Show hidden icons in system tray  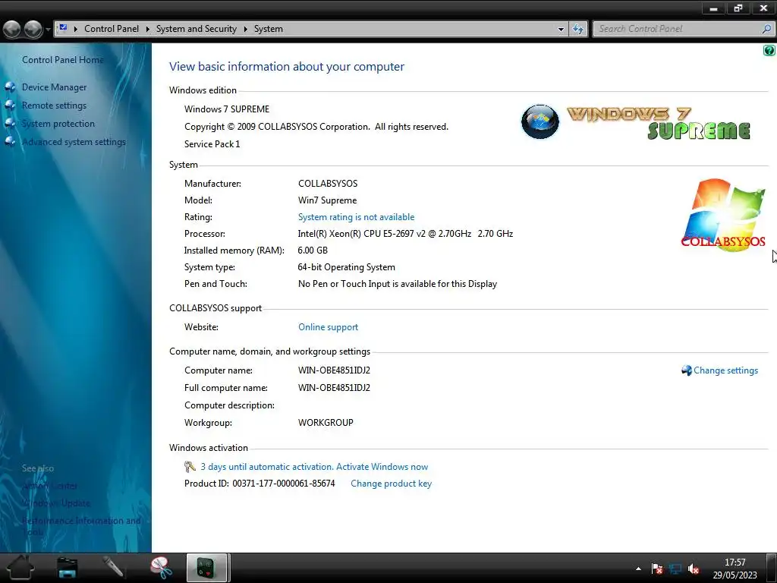click(x=638, y=569)
